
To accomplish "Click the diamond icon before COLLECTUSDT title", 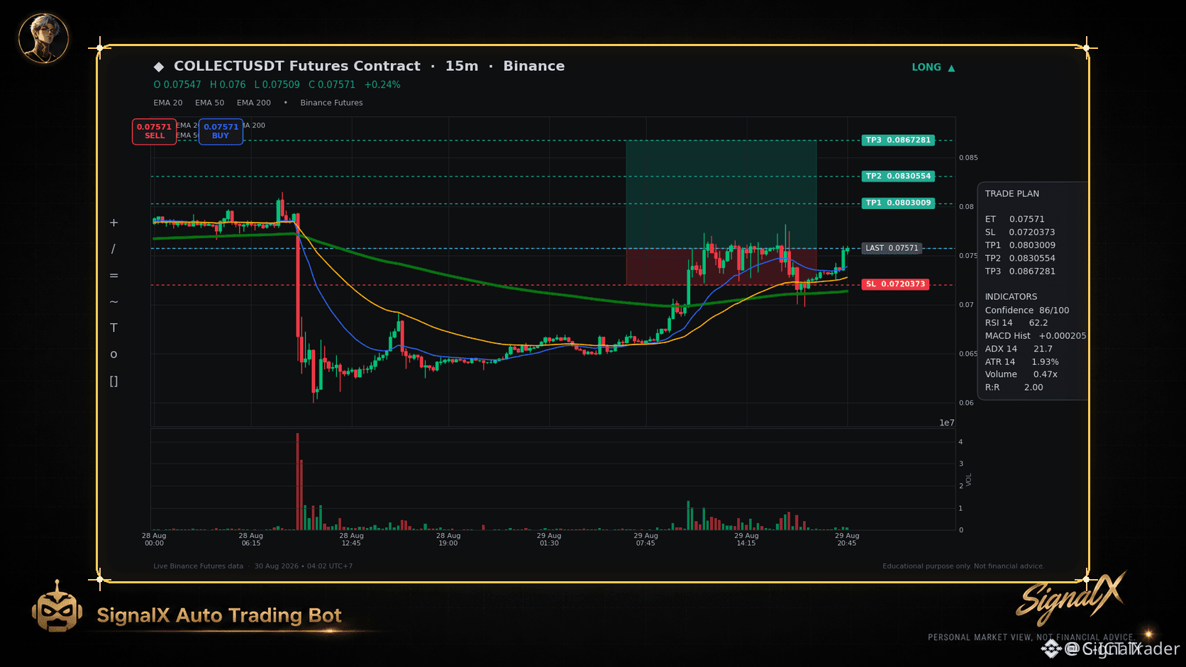I will (x=159, y=67).
